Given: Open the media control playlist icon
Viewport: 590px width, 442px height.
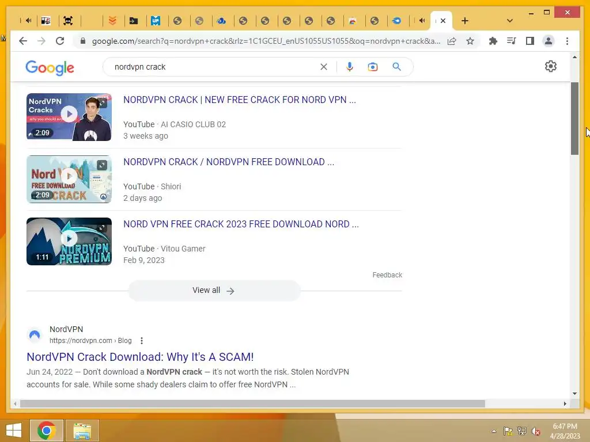Looking at the screenshot, I should coord(512,41).
